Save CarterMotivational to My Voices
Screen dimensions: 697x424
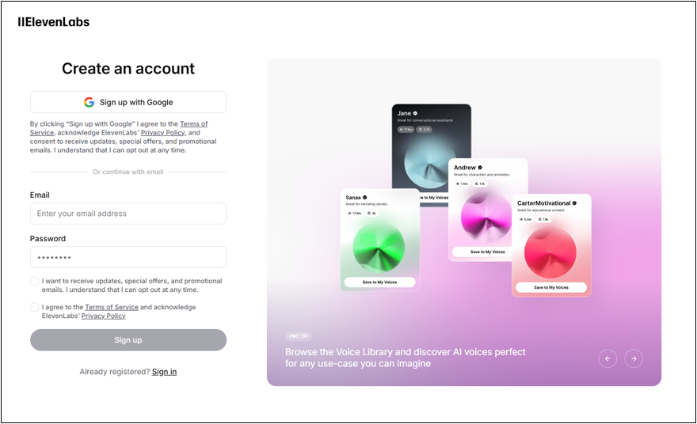point(551,287)
